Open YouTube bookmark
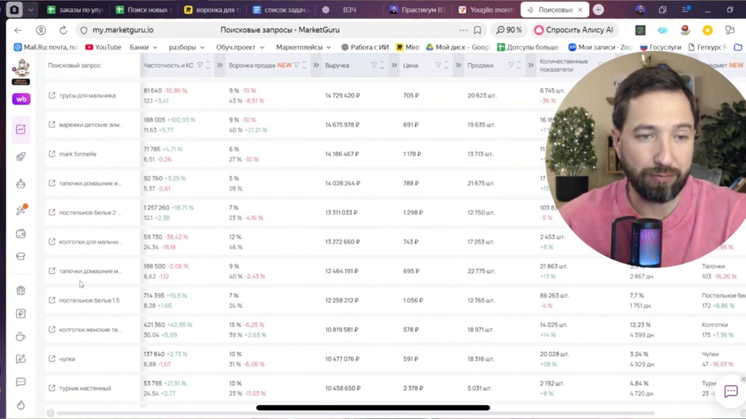 (x=103, y=47)
